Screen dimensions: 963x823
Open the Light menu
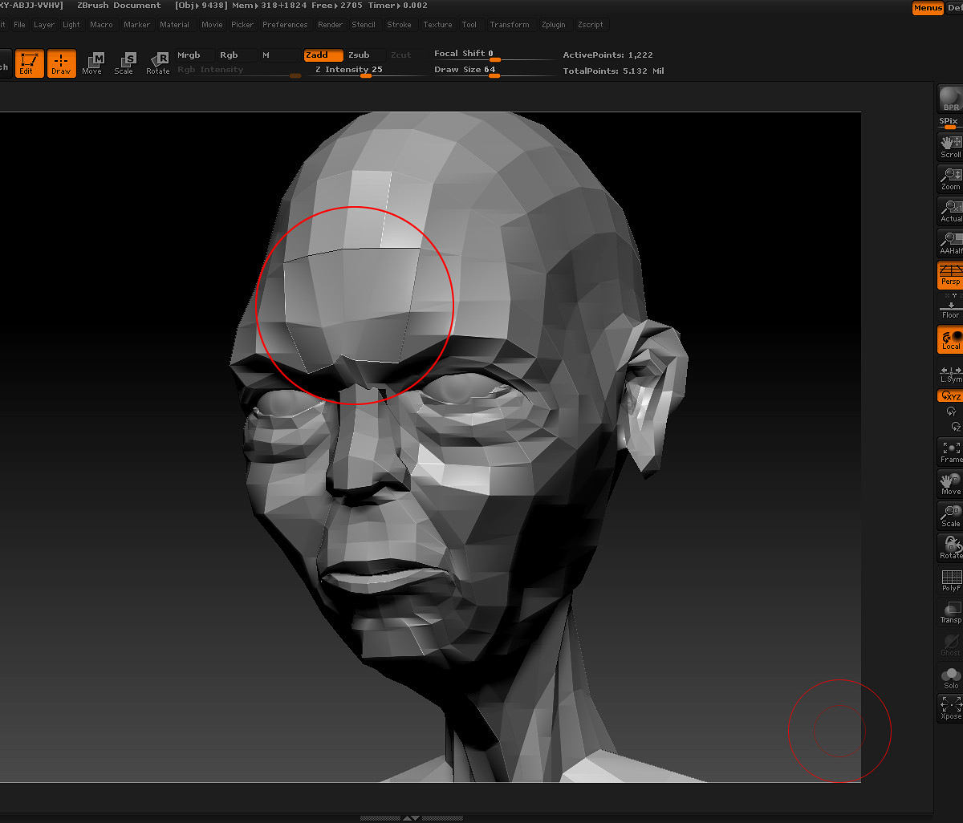71,25
